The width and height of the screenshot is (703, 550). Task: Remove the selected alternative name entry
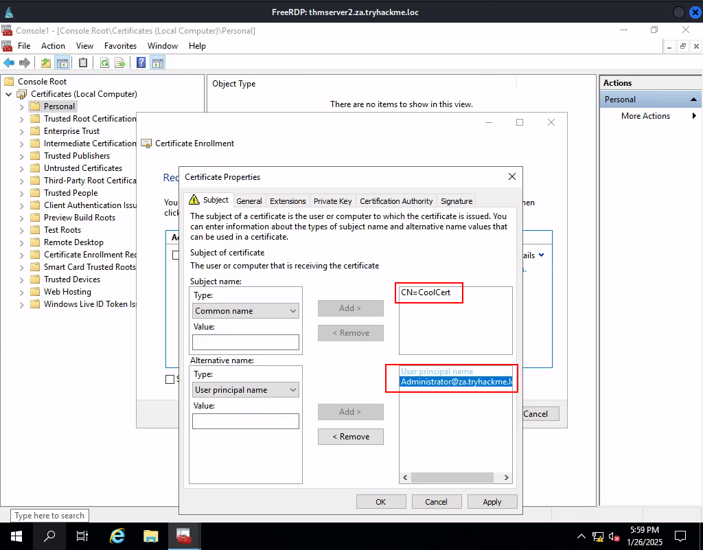point(351,437)
